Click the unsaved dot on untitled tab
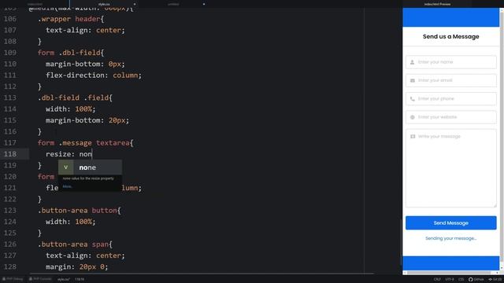The width and height of the screenshot is (504, 283). [x=204, y=4]
